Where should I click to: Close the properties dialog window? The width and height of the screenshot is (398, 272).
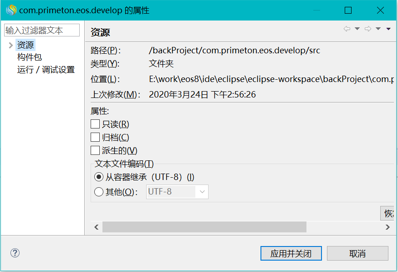click(380, 10)
